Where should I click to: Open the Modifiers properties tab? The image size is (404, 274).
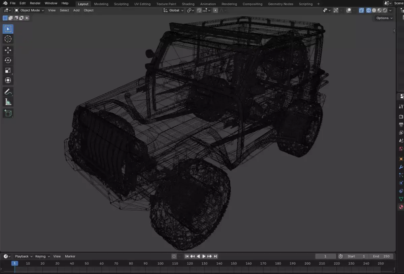click(401, 167)
